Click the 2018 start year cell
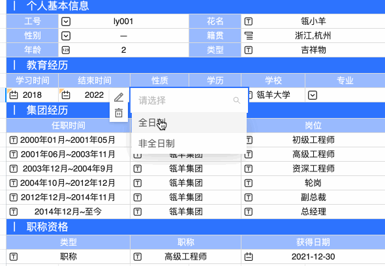The image size is (385, 266). point(32,95)
